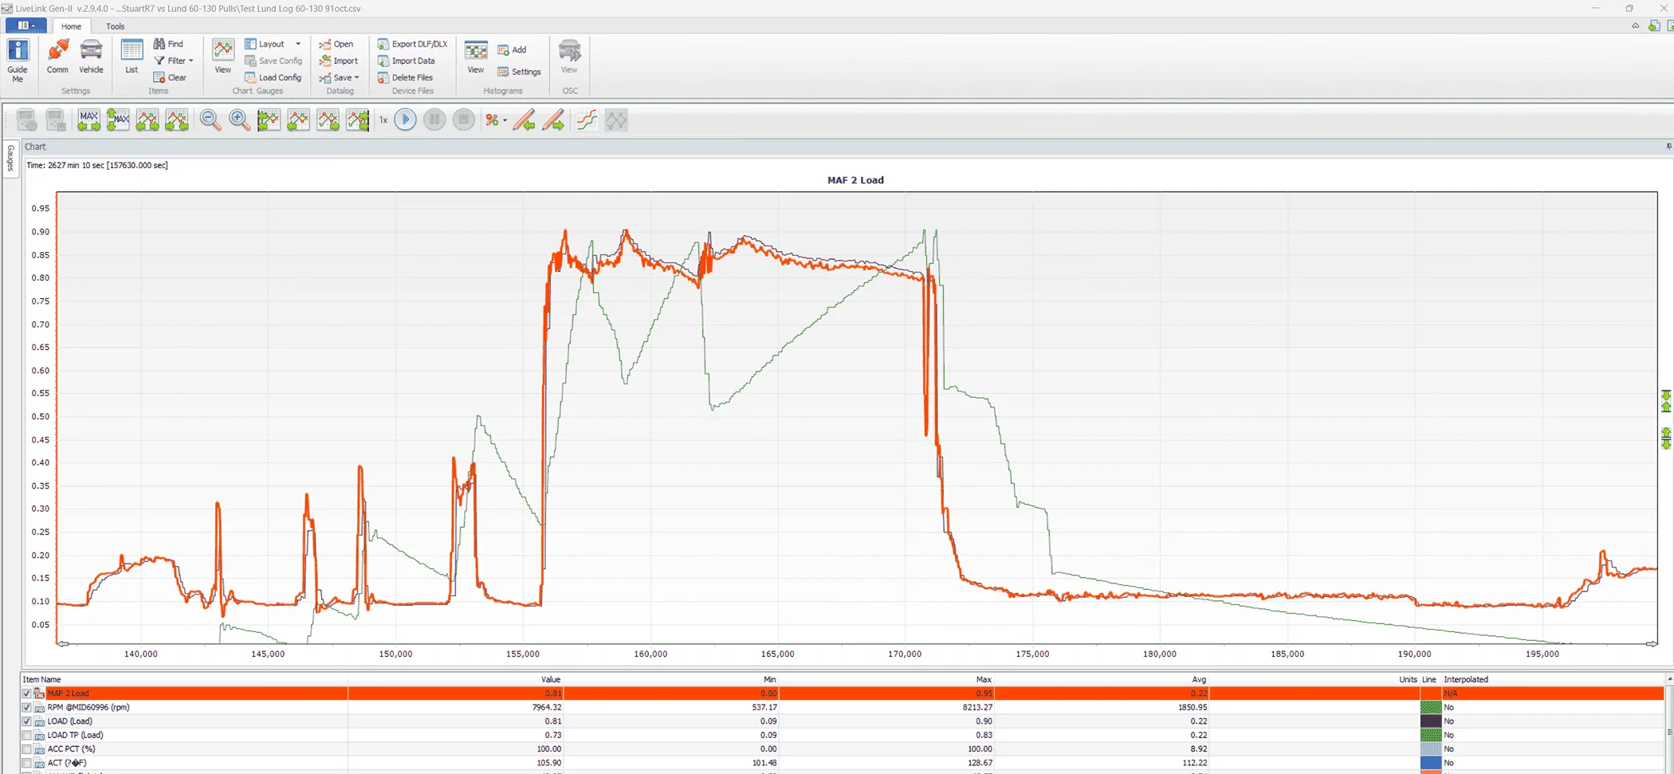
Task: Check the LOAD TP (Load) item
Action: [26, 735]
